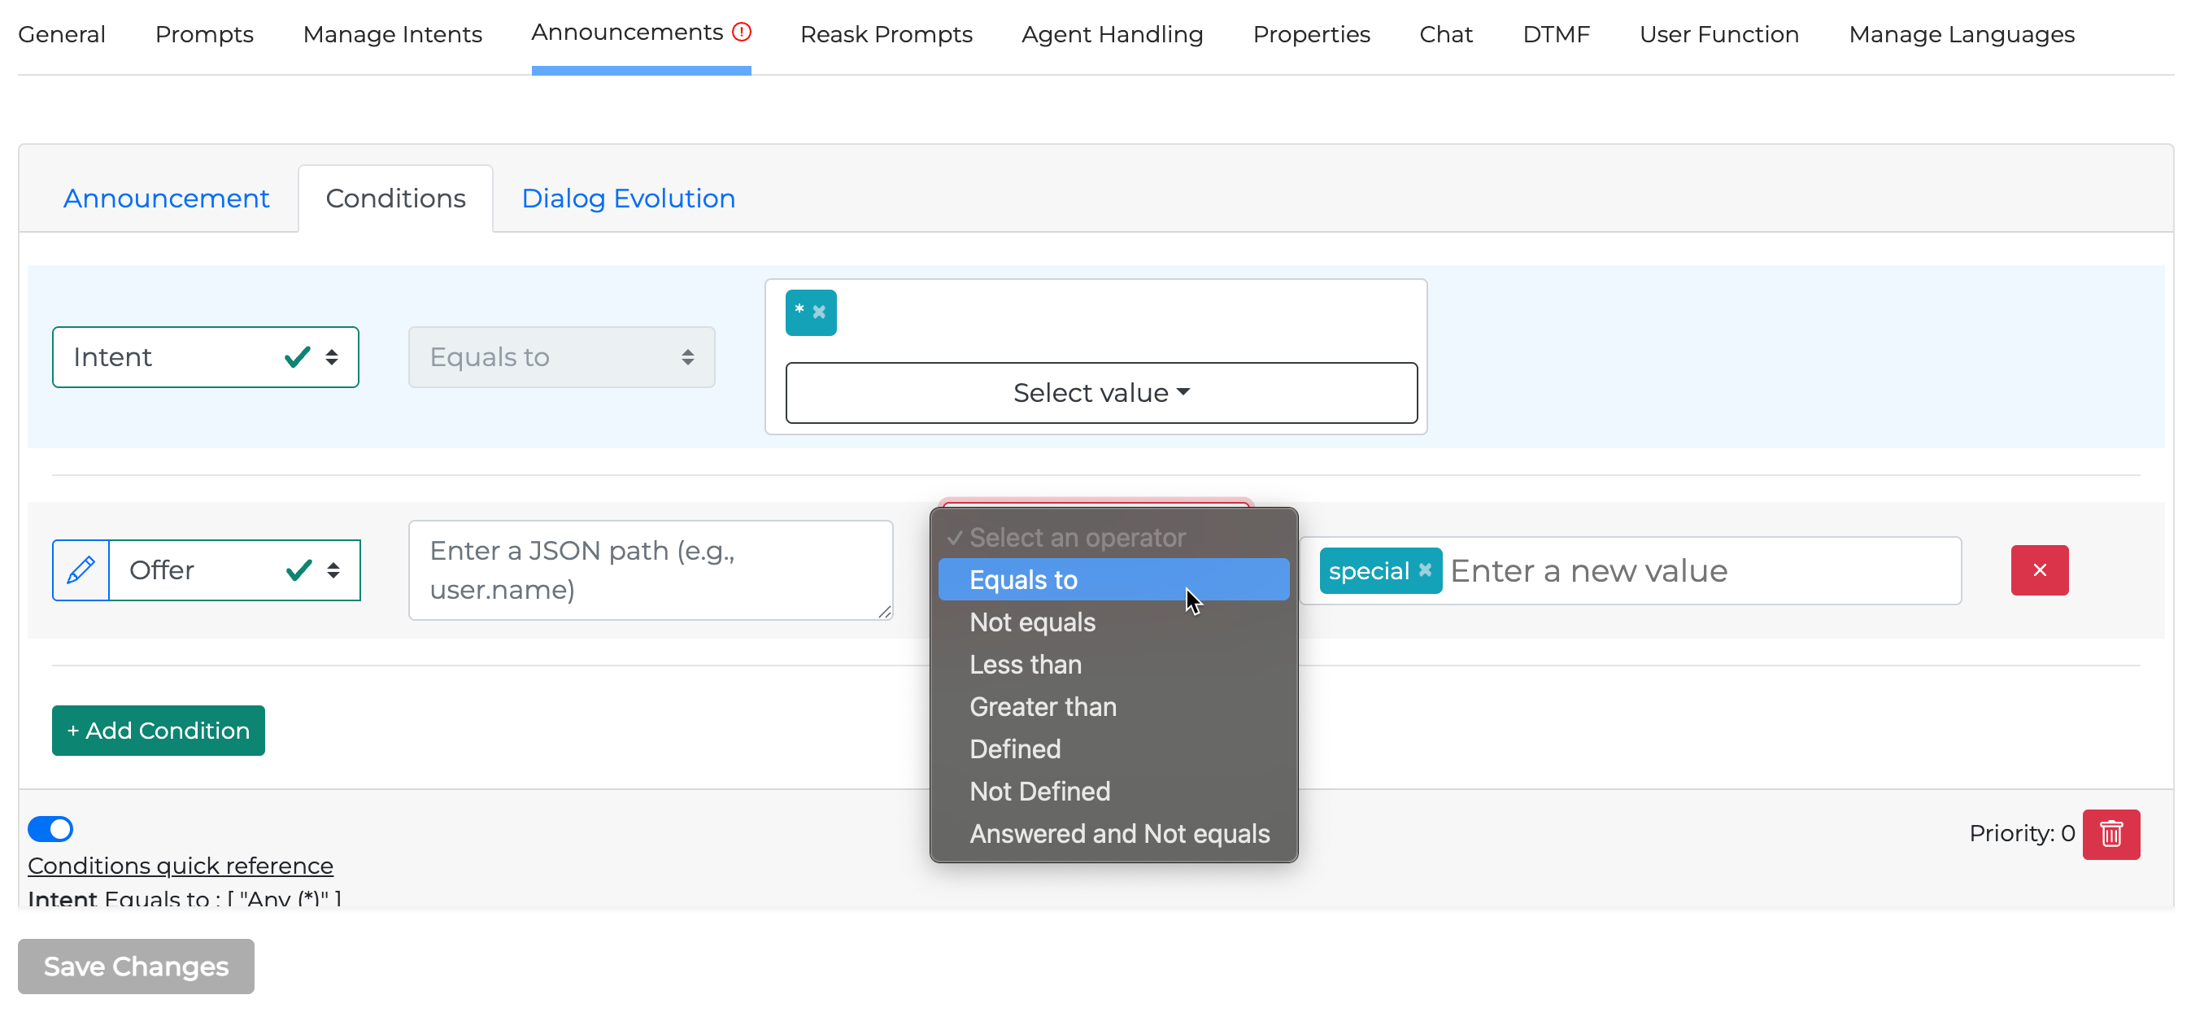
Task: Remove the asterisk tag from Intent values
Action: click(x=819, y=312)
